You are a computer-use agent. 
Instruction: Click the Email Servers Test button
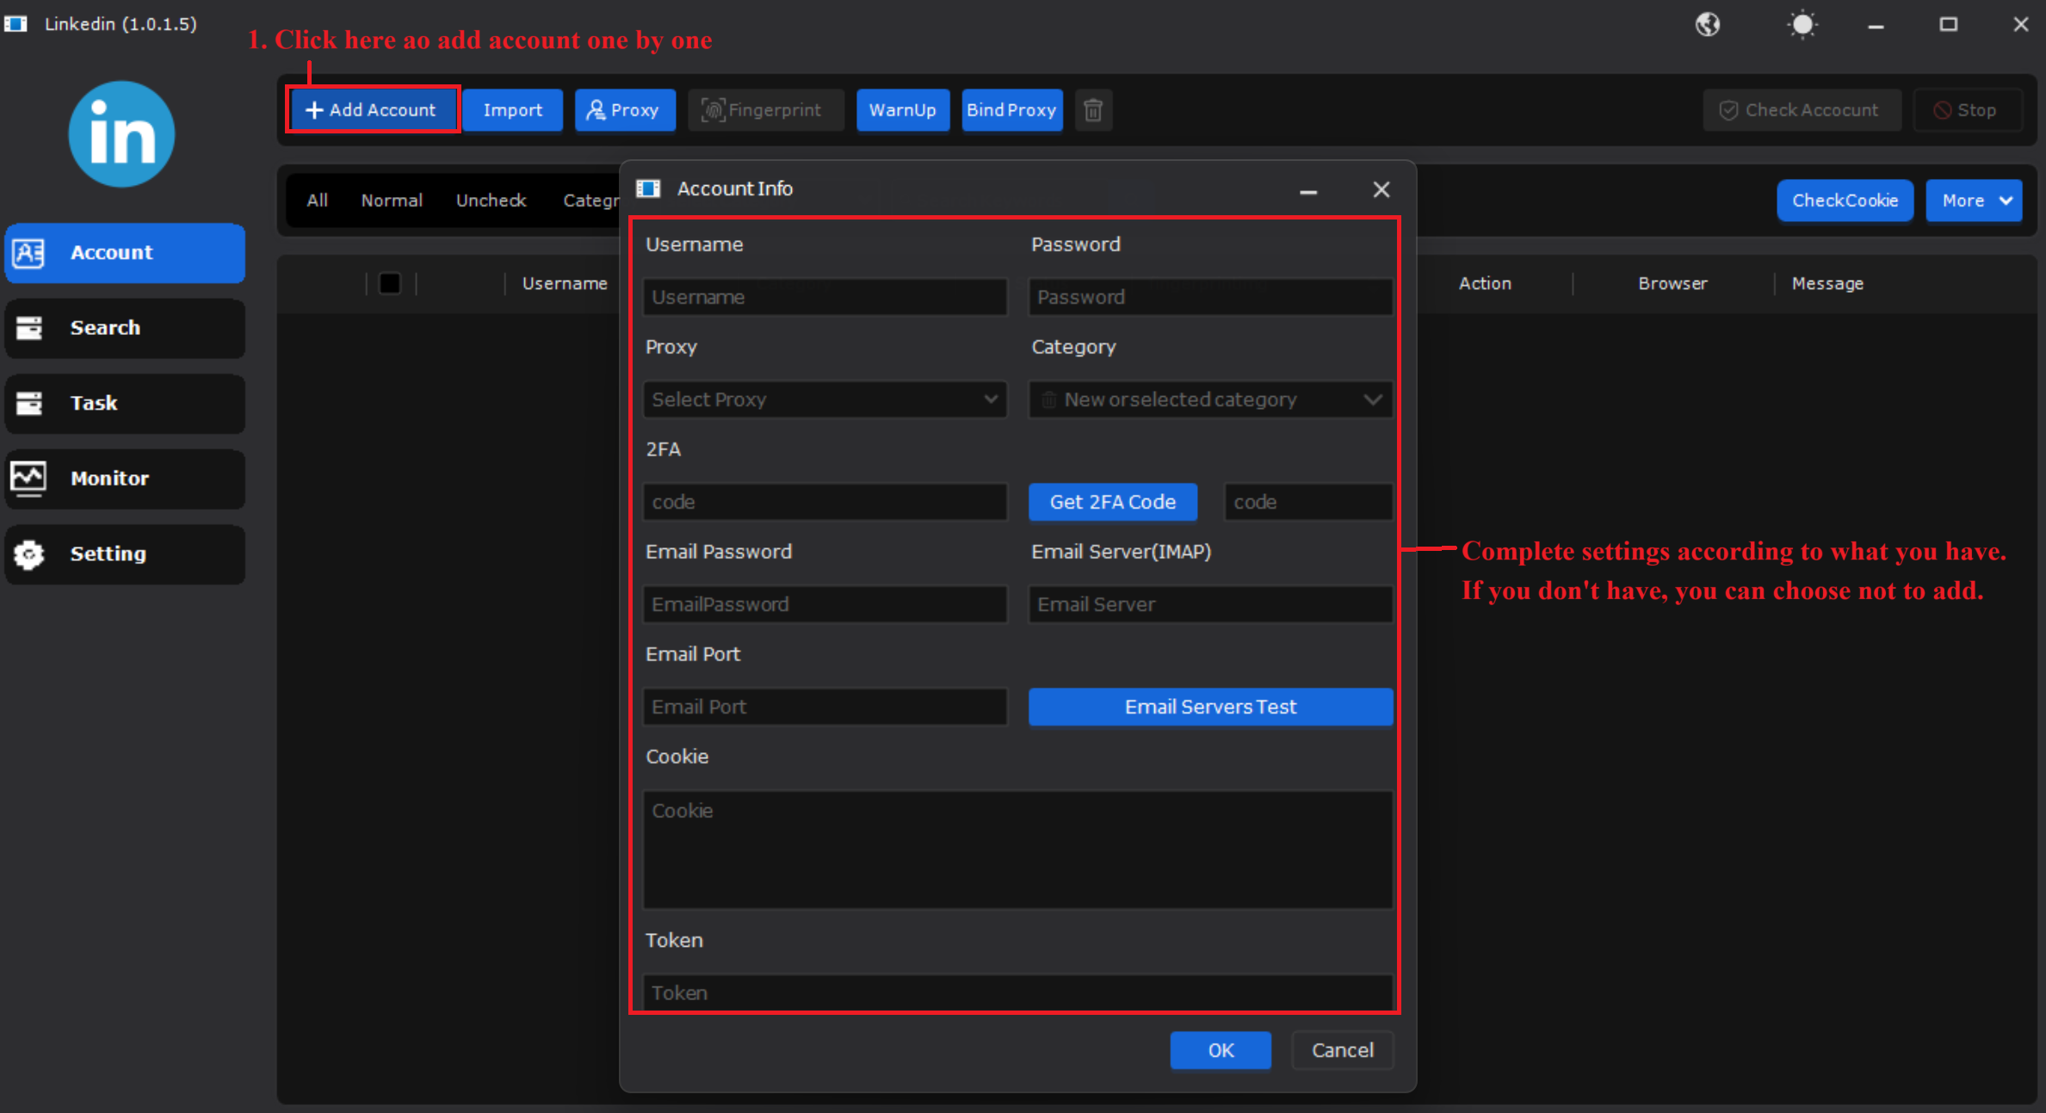coord(1210,707)
